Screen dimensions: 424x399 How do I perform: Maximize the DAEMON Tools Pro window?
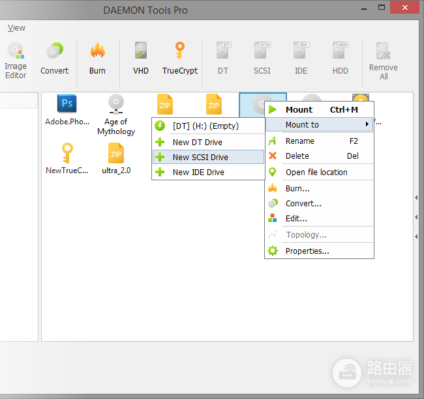(x=382, y=7)
